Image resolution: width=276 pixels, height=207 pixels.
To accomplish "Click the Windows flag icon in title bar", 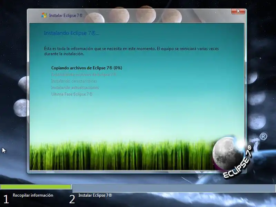I will tap(44, 15).
